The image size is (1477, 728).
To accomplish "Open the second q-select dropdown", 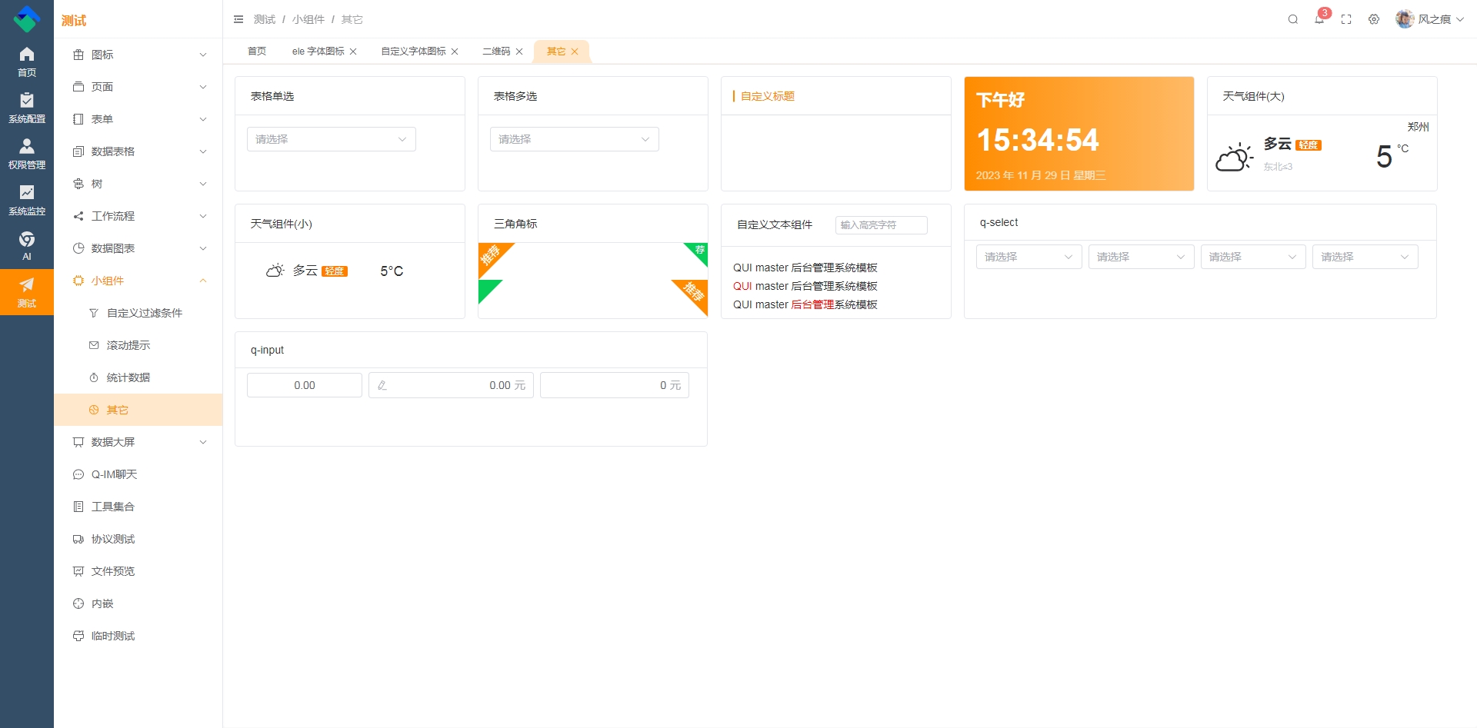I will (1142, 257).
